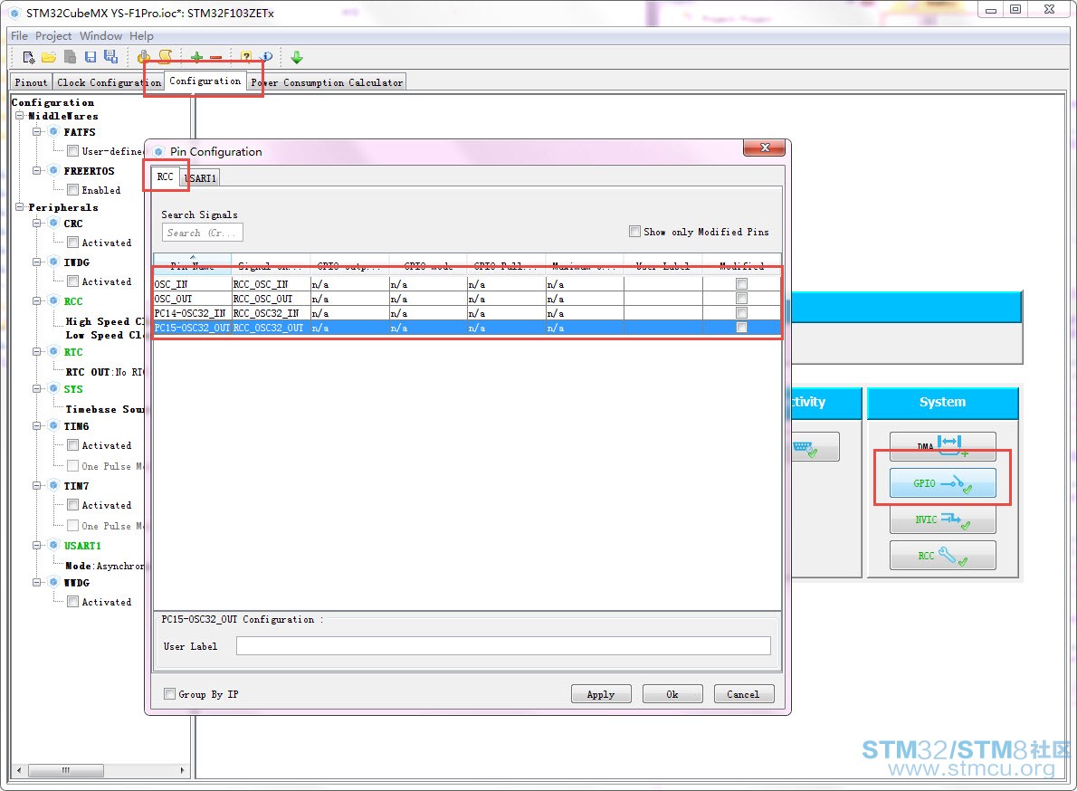
Task: Collapse the USART1 tree node
Action: pyautogui.click(x=37, y=545)
